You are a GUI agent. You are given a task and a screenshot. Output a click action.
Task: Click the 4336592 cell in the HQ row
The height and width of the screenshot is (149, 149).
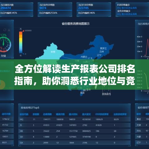(x=87, y=120)
